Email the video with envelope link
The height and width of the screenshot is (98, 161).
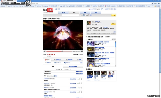pyautogui.click(x=48, y=63)
